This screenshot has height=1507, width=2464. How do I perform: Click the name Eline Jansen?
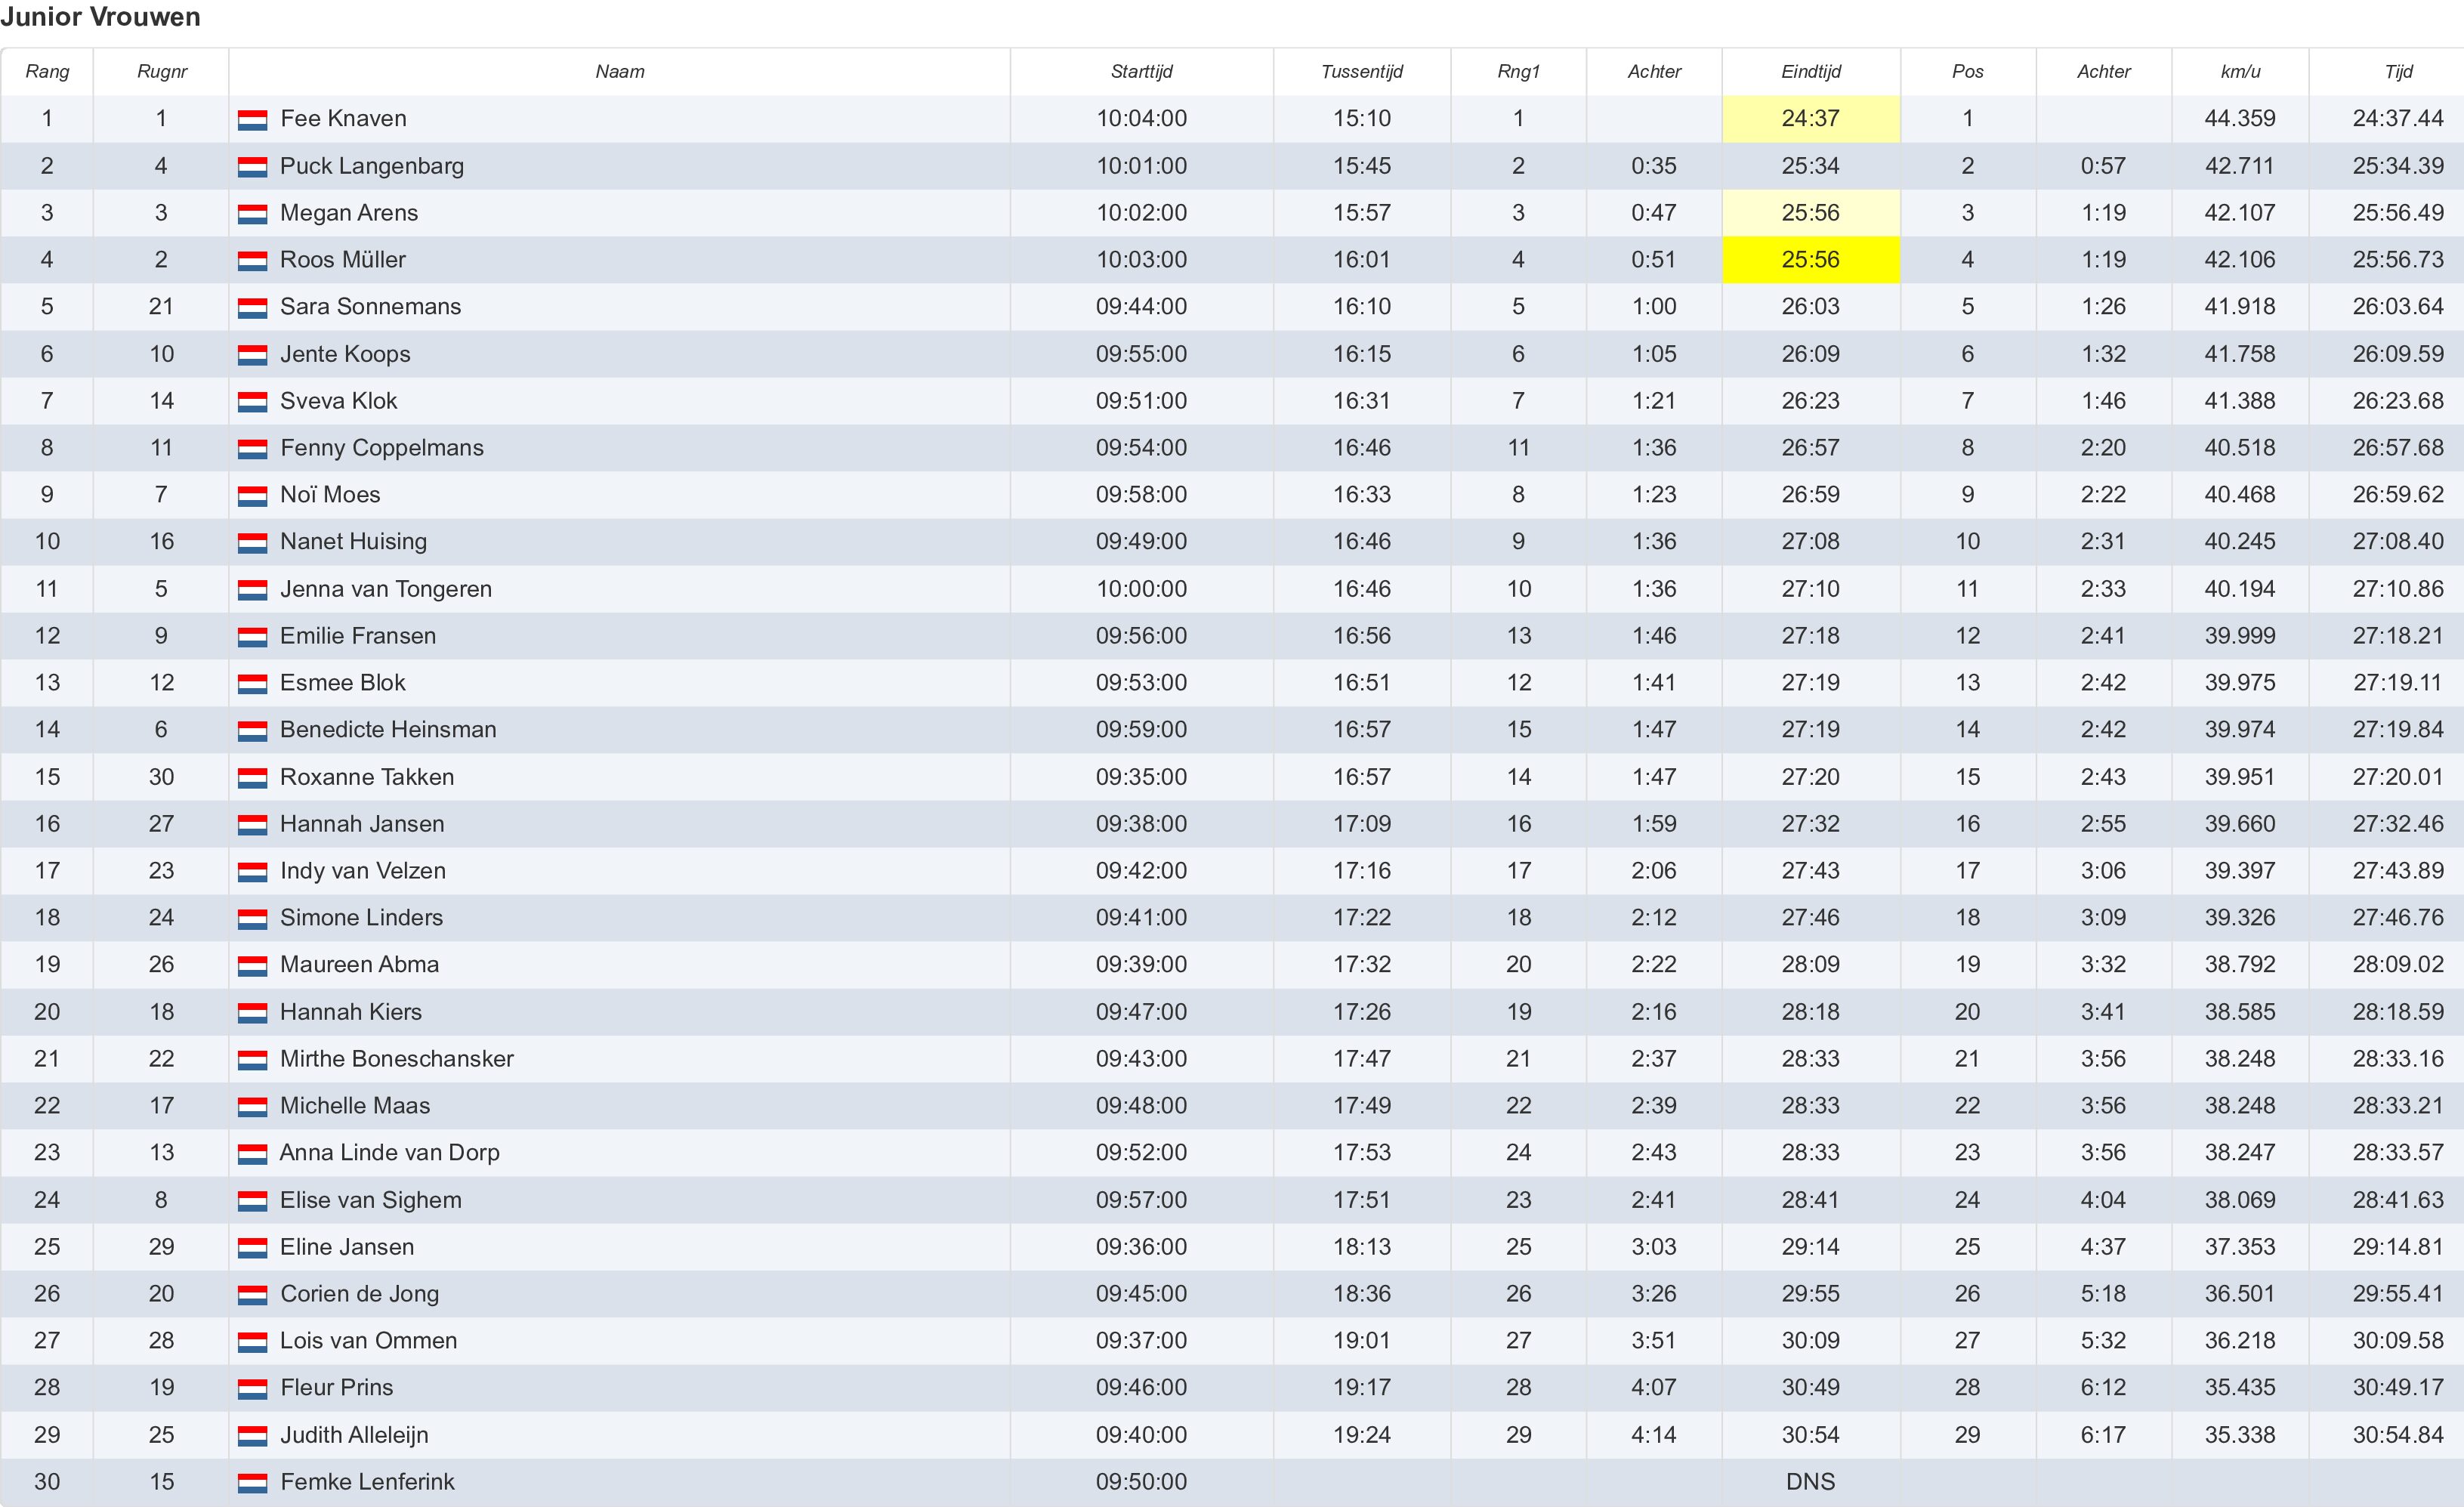[347, 1247]
